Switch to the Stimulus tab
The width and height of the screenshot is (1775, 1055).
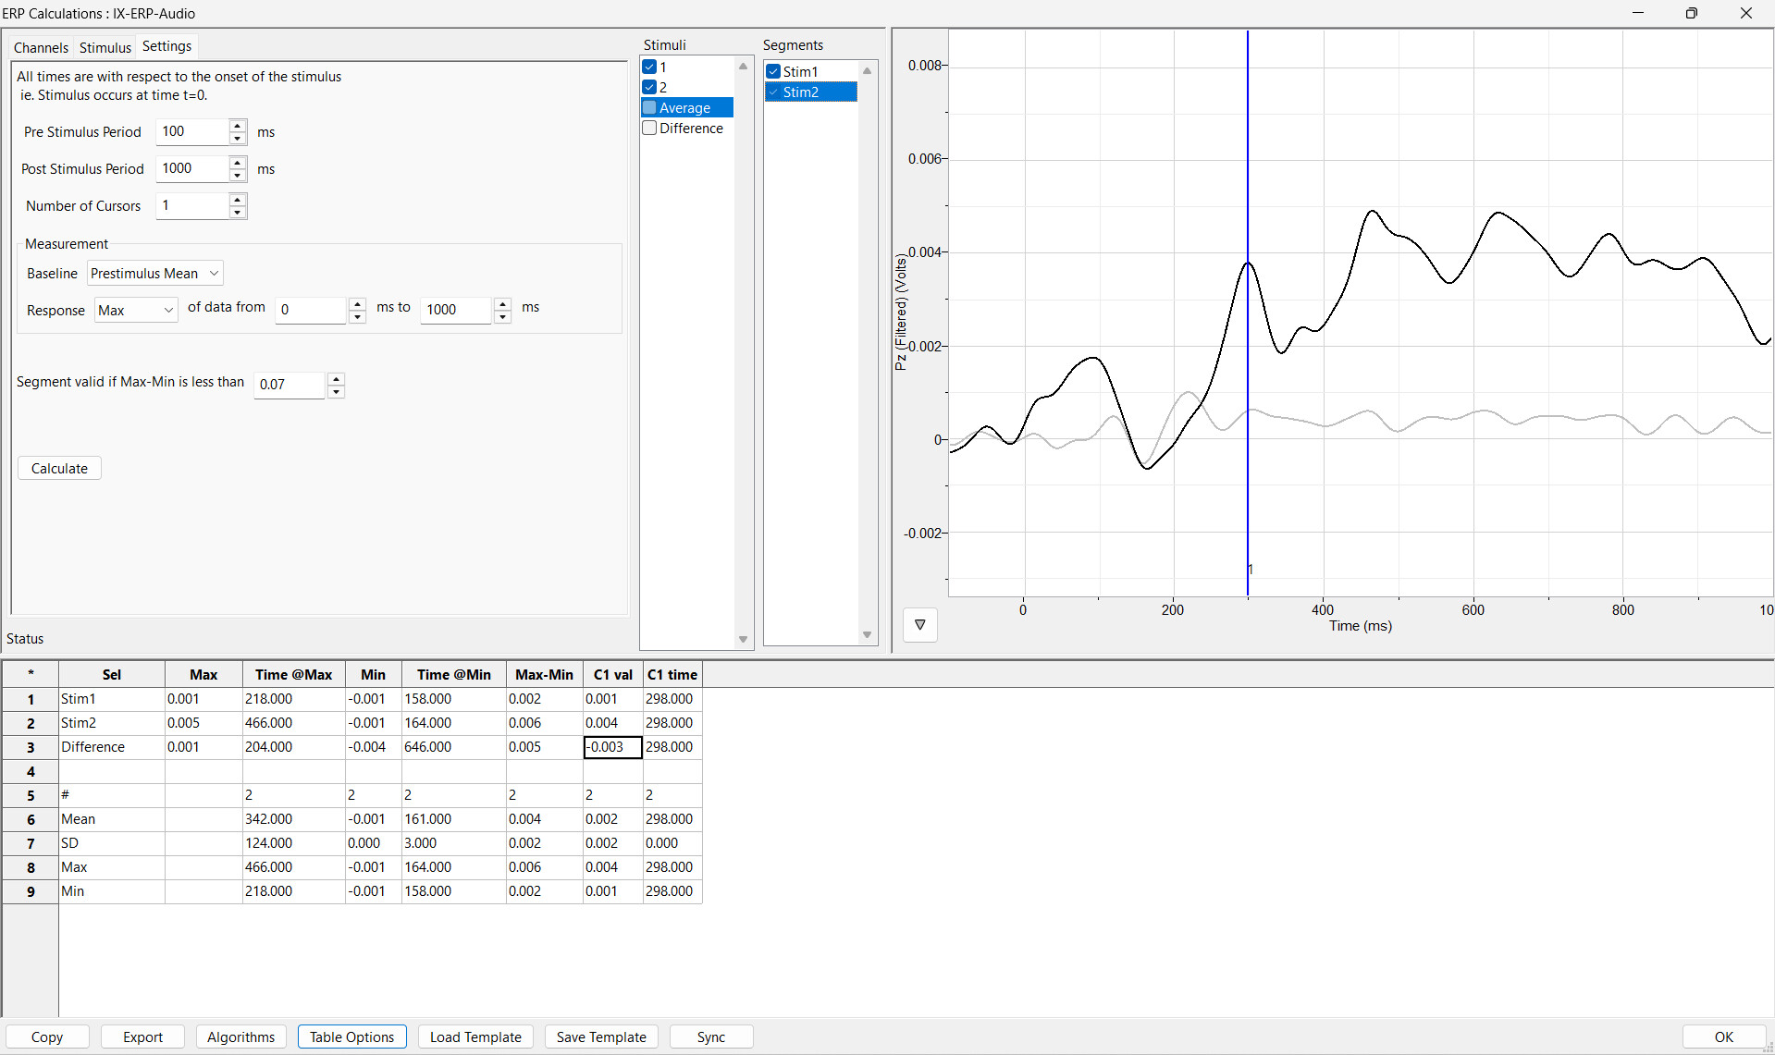105,47
